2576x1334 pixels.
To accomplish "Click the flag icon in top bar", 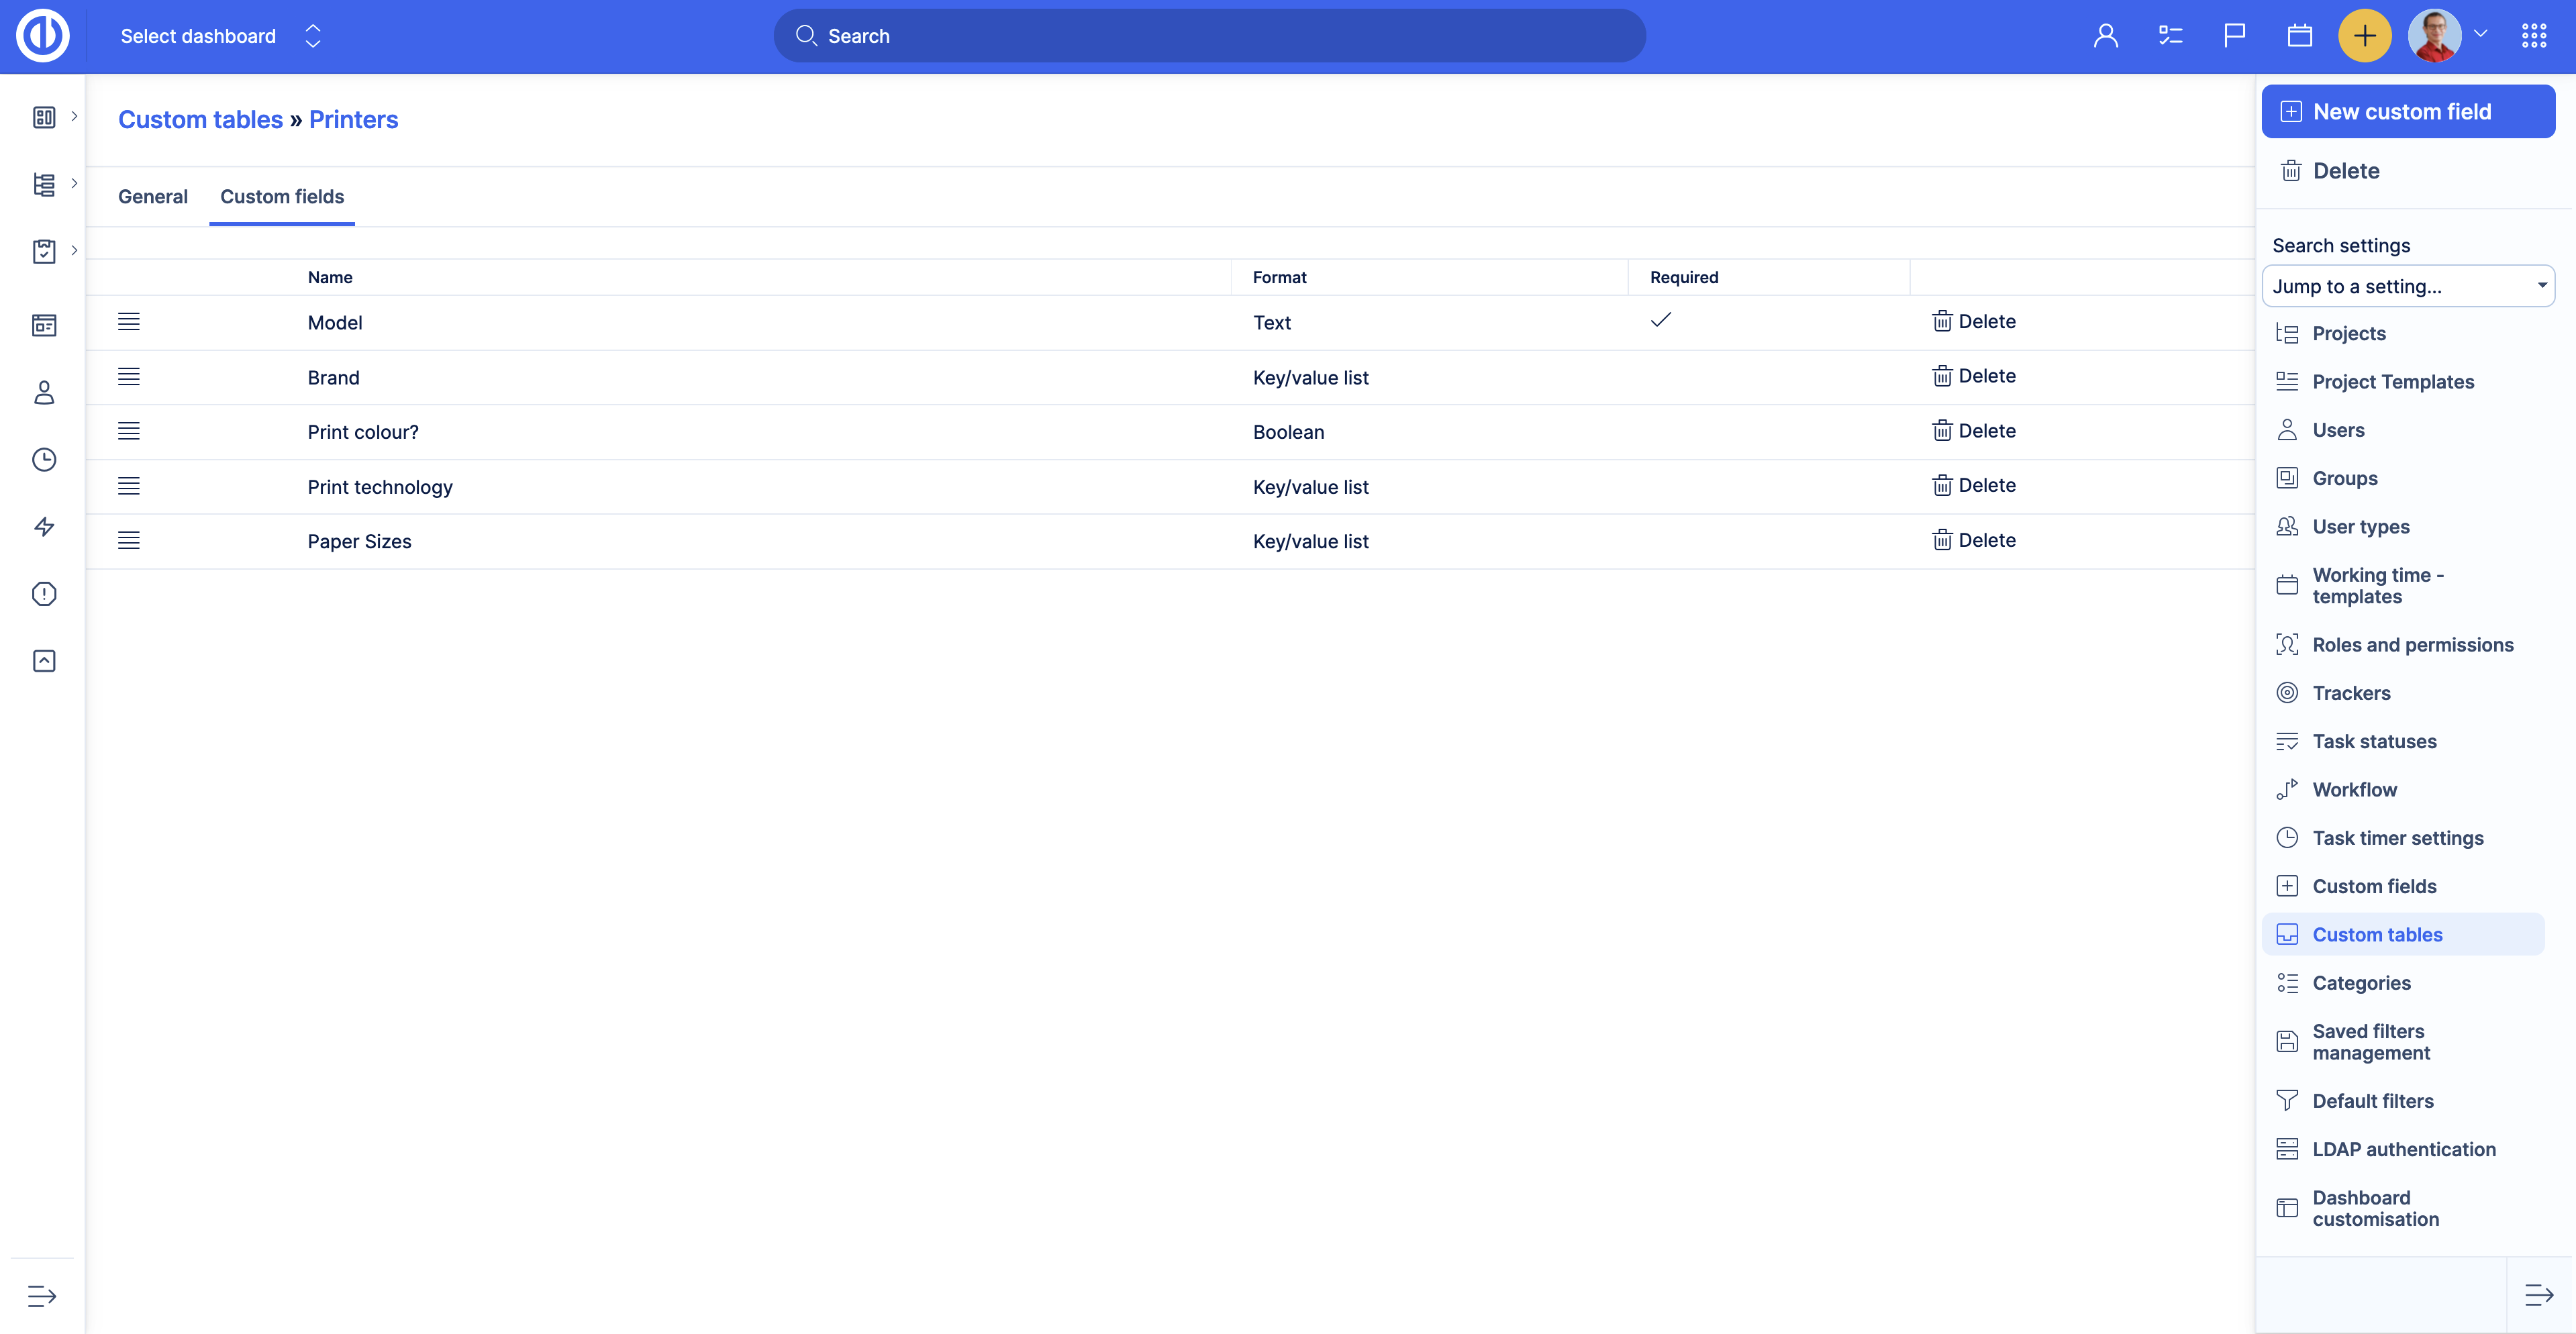I will (2234, 36).
